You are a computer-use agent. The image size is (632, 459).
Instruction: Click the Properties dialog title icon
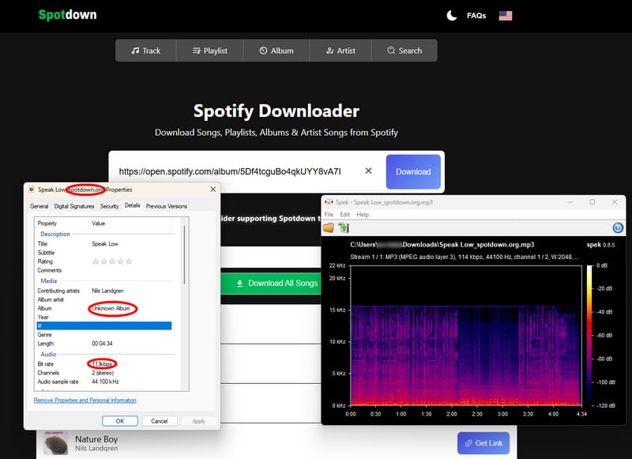31,190
